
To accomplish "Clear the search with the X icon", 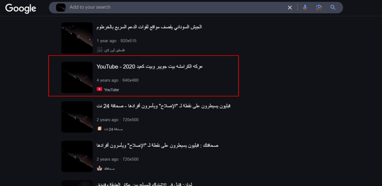I will pyautogui.click(x=290, y=8).
